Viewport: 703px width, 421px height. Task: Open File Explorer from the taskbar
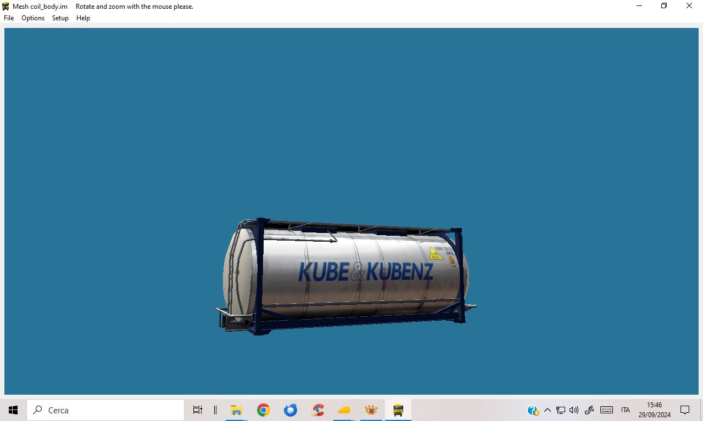click(237, 410)
